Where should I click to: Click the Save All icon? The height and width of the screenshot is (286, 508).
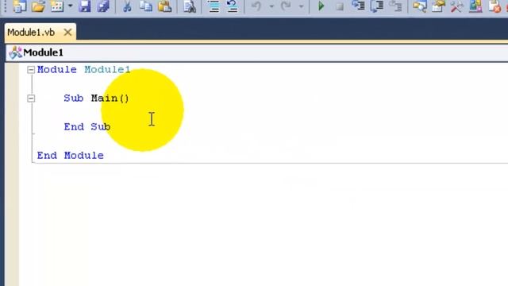(103, 6)
